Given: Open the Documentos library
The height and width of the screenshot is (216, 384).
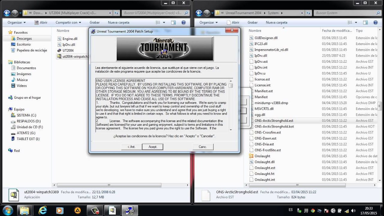Looking at the screenshot, I should [x=26, y=68].
